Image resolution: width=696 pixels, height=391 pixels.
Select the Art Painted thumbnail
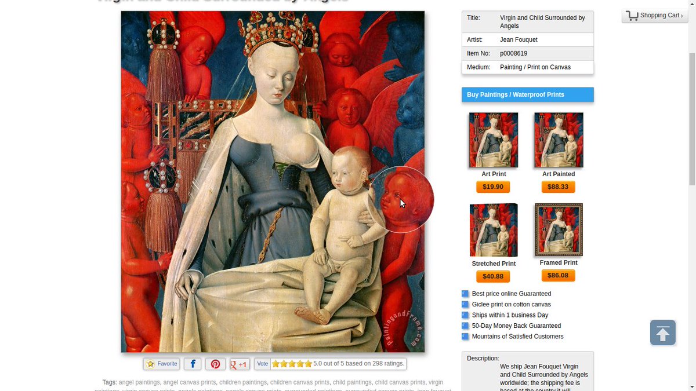(559, 140)
